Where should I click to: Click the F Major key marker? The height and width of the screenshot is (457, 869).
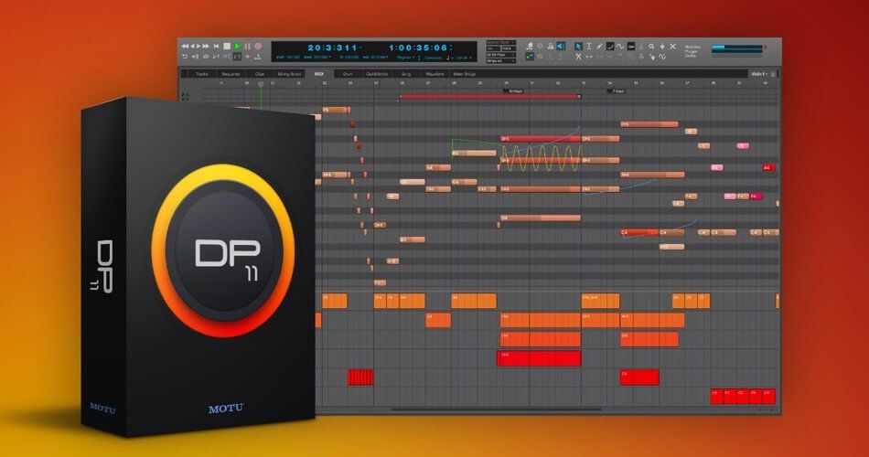[x=617, y=90]
